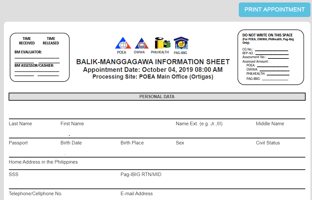Click the Passport label

(18, 143)
